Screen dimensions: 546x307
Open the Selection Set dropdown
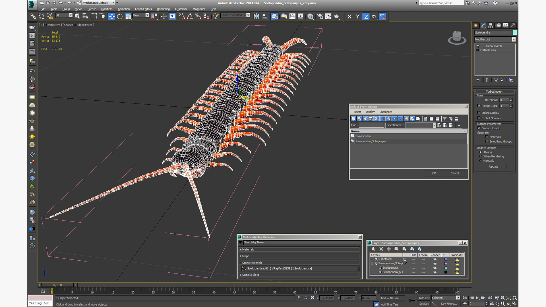(x=434, y=125)
